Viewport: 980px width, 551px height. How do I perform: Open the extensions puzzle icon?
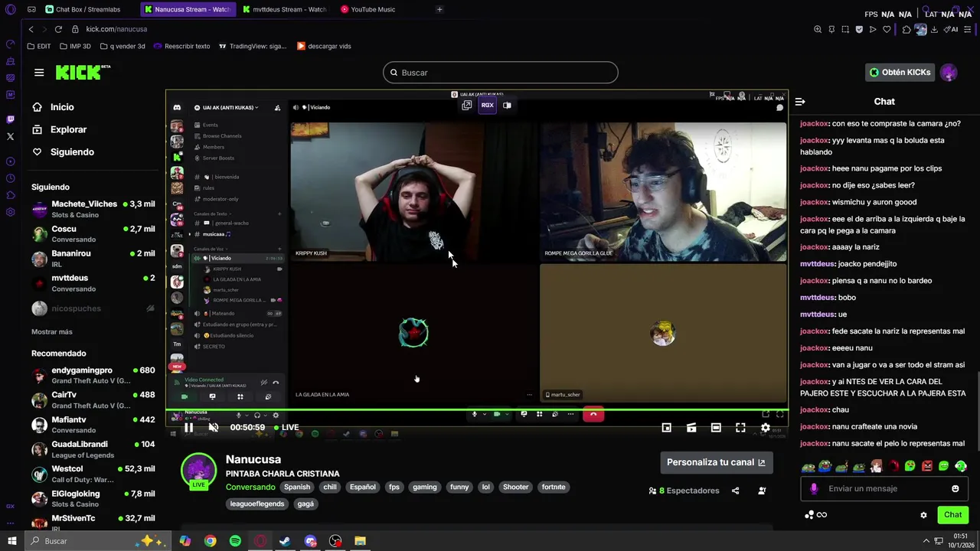coord(906,29)
